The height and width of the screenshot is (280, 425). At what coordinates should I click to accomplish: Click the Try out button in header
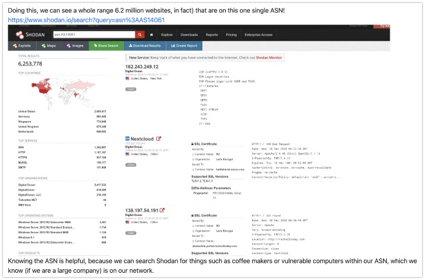click(x=382, y=26)
